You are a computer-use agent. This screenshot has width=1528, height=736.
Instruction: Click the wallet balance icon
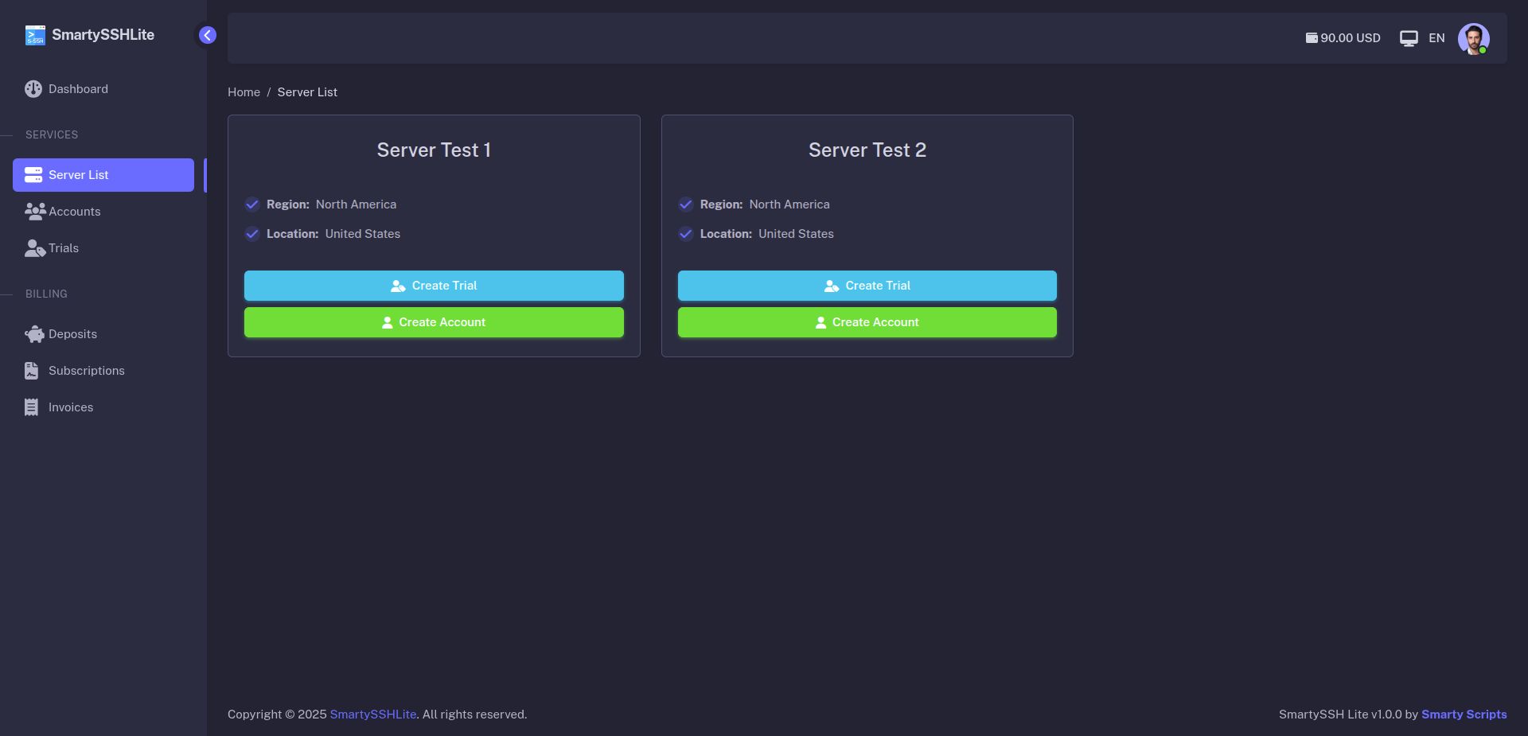tap(1312, 38)
